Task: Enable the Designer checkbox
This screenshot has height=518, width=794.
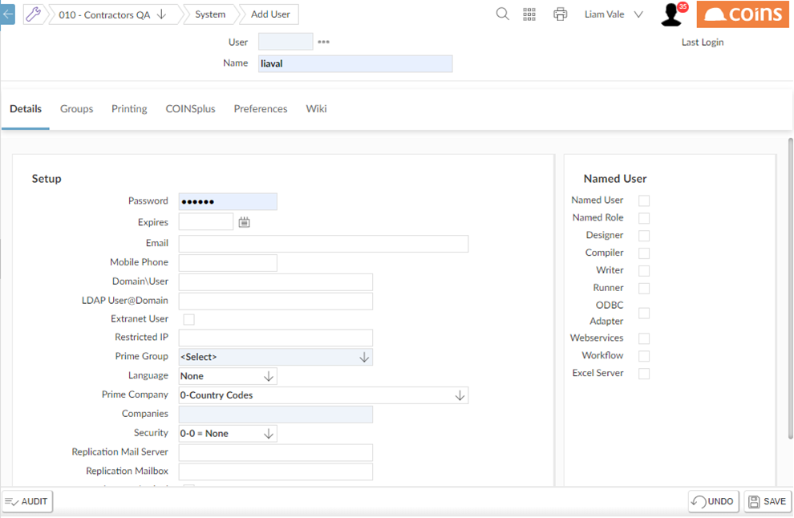Action: click(644, 235)
